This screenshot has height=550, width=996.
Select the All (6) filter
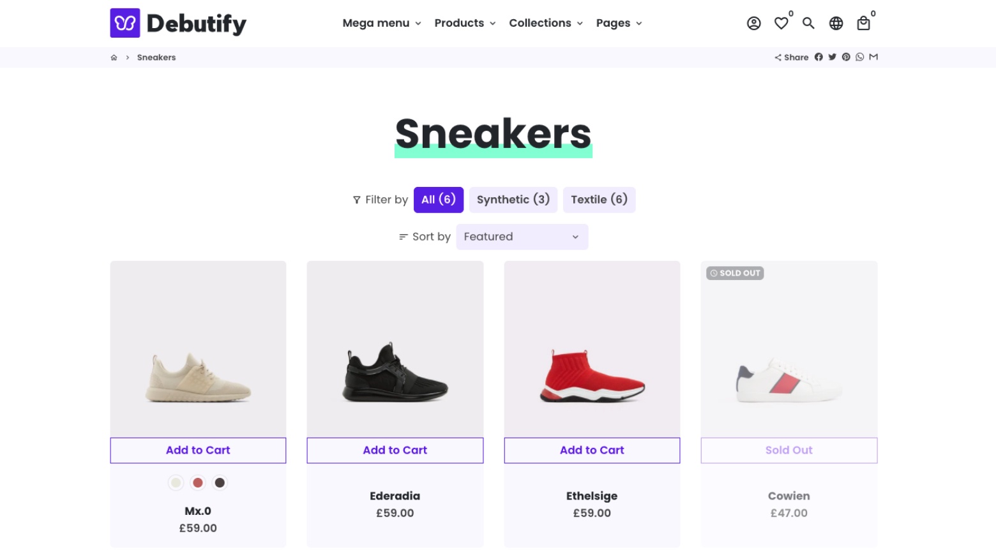[x=439, y=200]
